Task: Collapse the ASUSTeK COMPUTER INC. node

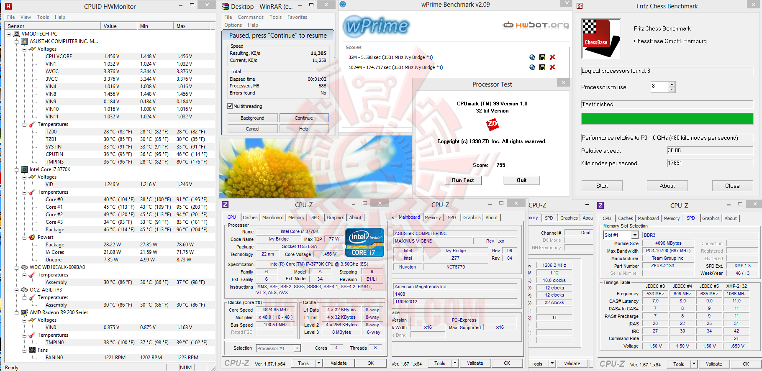Action: pyautogui.click(x=16, y=41)
